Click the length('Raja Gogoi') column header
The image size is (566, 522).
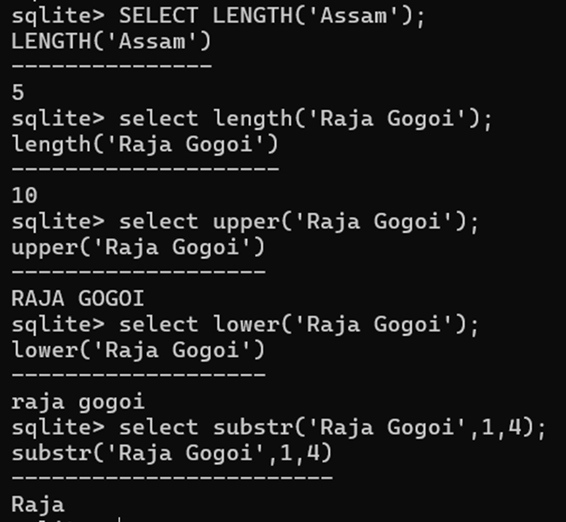[x=145, y=144]
